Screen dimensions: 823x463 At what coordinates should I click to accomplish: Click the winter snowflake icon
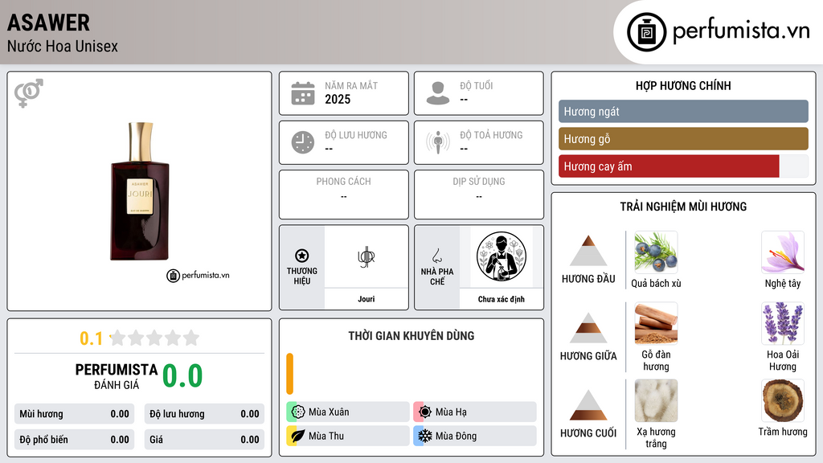coord(425,436)
